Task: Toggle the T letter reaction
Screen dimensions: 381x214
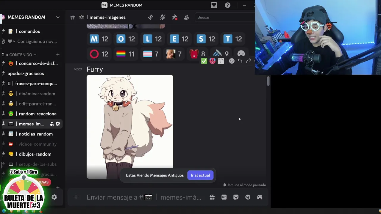Action: tap(233, 39)
